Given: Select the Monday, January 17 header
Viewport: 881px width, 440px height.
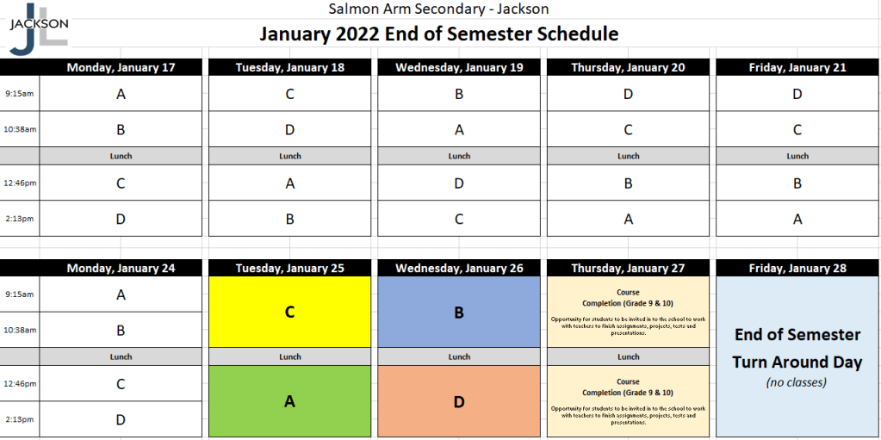Looking at the screenshot, I should (x=121, y=68).
